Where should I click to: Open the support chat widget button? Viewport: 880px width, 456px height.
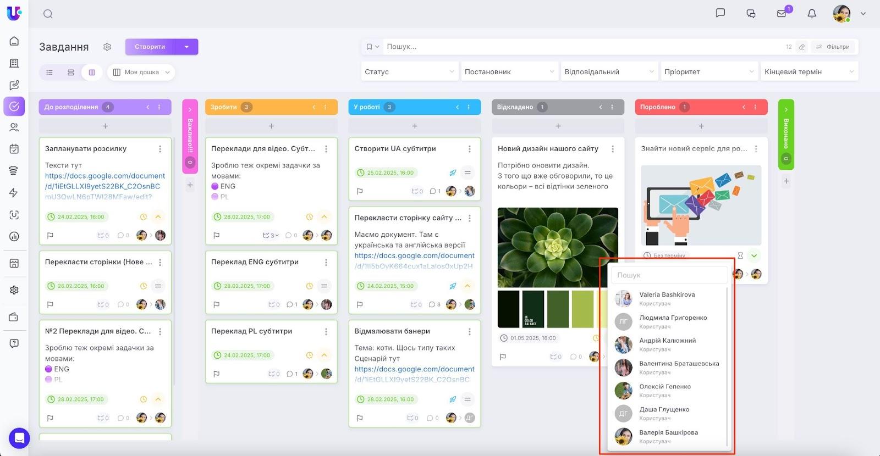[19, 438]
